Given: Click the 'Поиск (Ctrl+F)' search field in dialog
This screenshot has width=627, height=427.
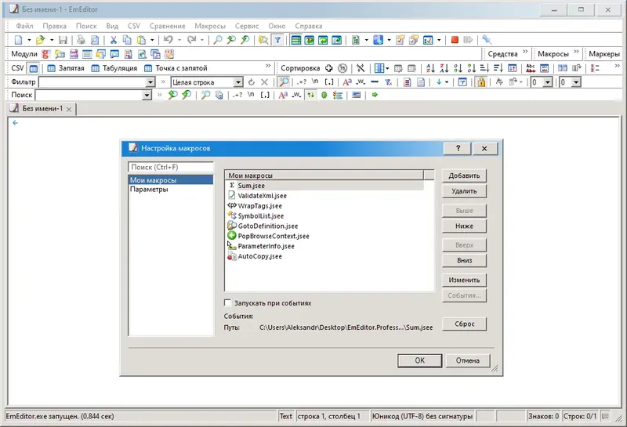Looking at the screenshot, I should coord(171,167).
